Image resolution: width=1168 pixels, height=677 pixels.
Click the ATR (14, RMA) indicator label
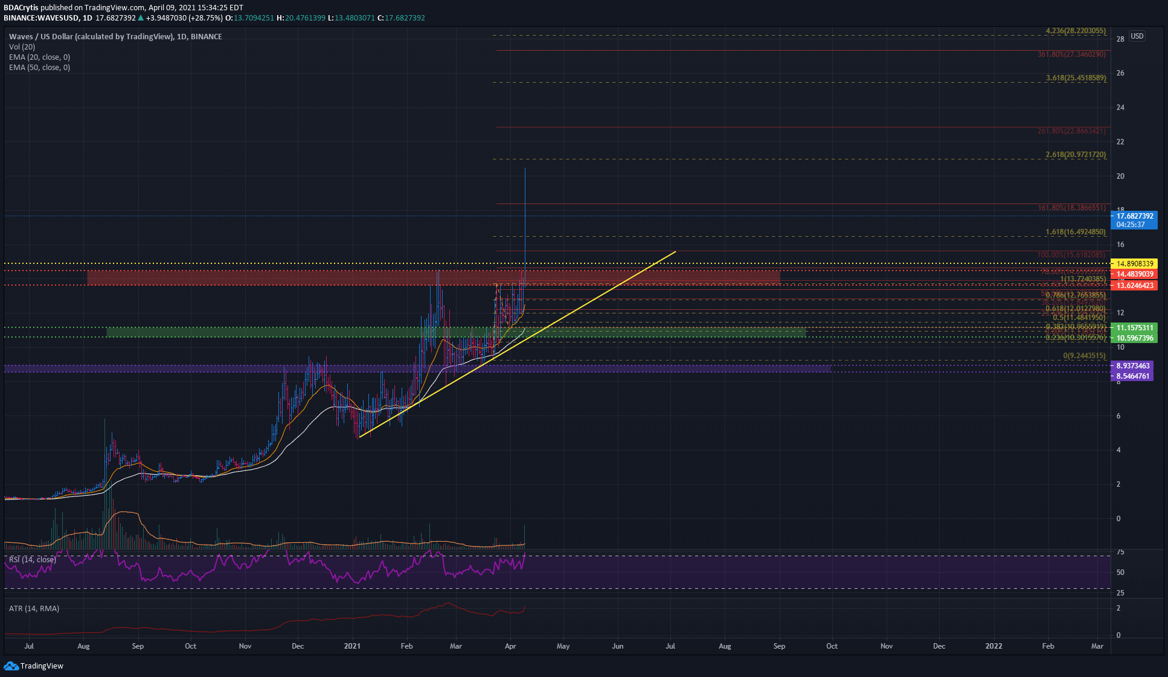[34, 608]
